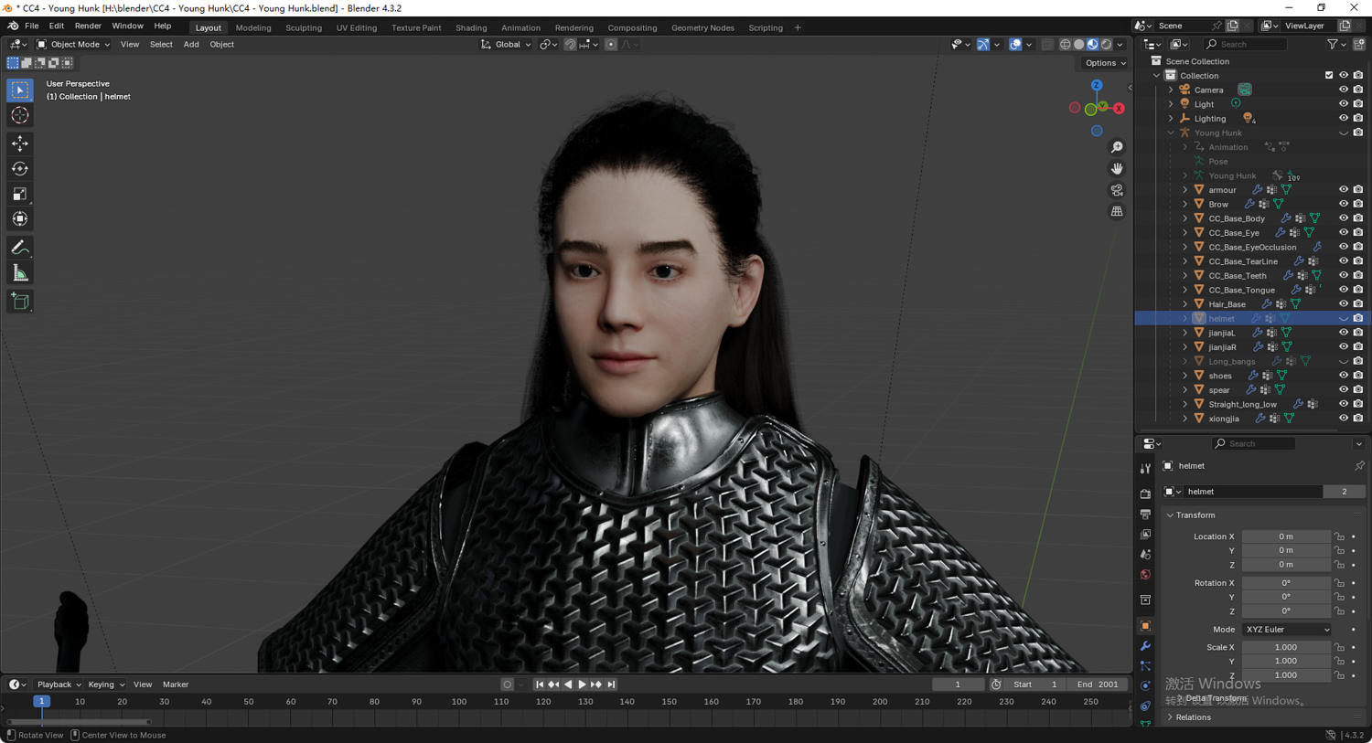
Task: Click the blue Z axis of the gizmo
Action: click(1097, 85)
